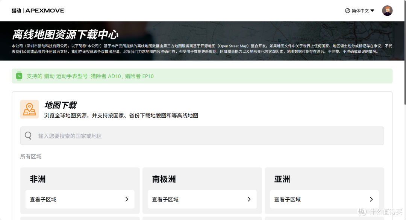Click the green watch icon in notice bar

tap(19, 76)
